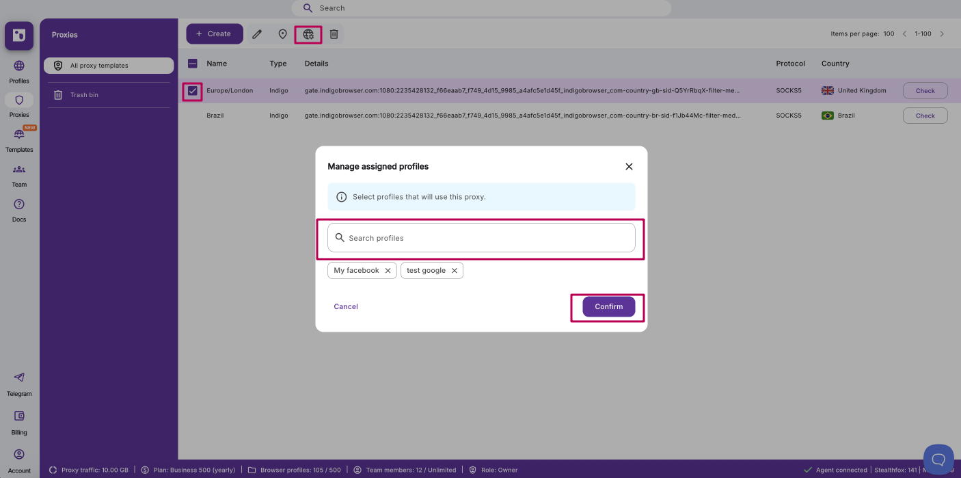
Task: Uncheck the Europe/London proxy row checkbox
Action: click(193, 90)
